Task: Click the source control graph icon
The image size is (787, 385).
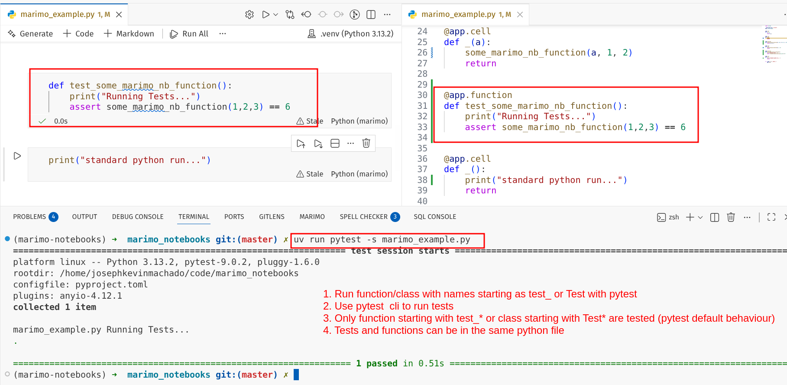Action: pos(355,14)
